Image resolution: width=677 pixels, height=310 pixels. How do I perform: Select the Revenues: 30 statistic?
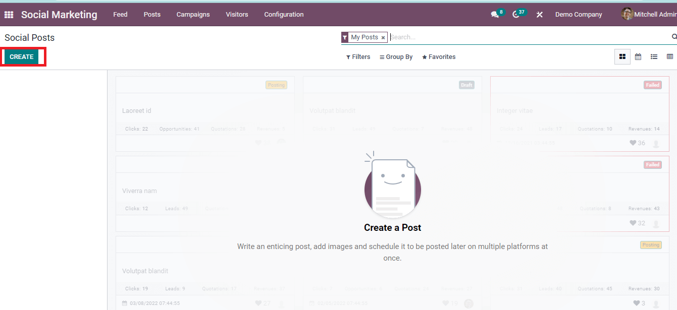644,289
